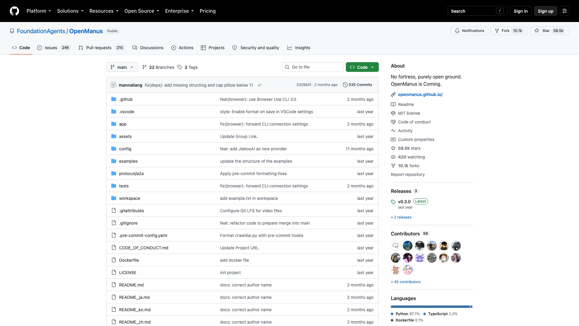579x326 pixels.
Task: Open the Pricing page
Action: click(207, 11)
